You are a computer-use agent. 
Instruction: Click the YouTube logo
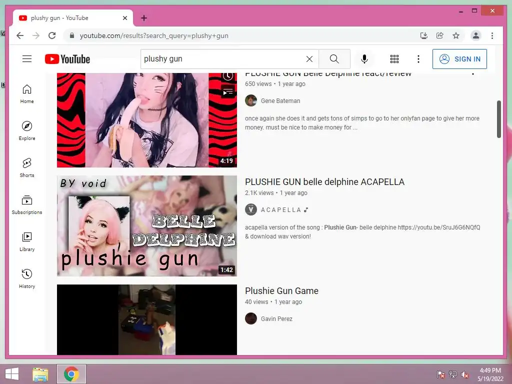pos(67,59)
